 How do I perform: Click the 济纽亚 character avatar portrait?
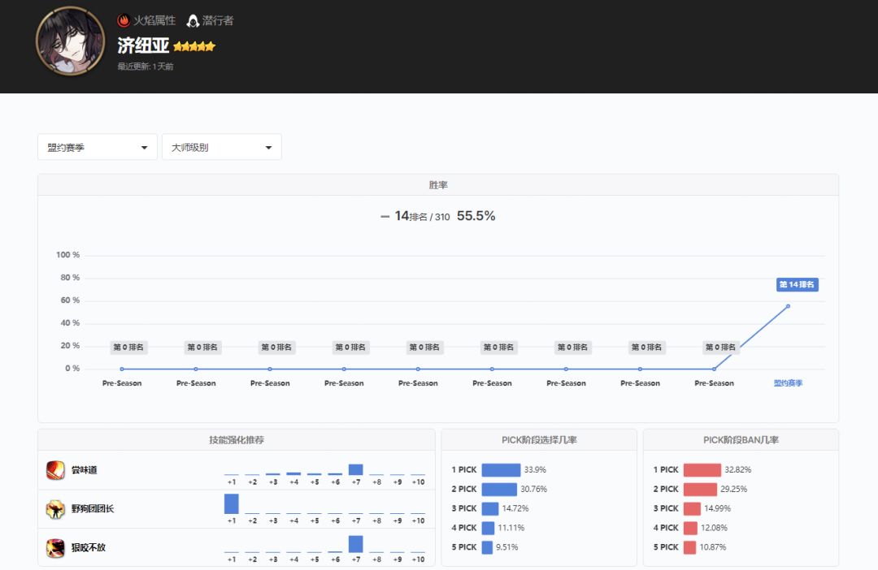(70, 41)
